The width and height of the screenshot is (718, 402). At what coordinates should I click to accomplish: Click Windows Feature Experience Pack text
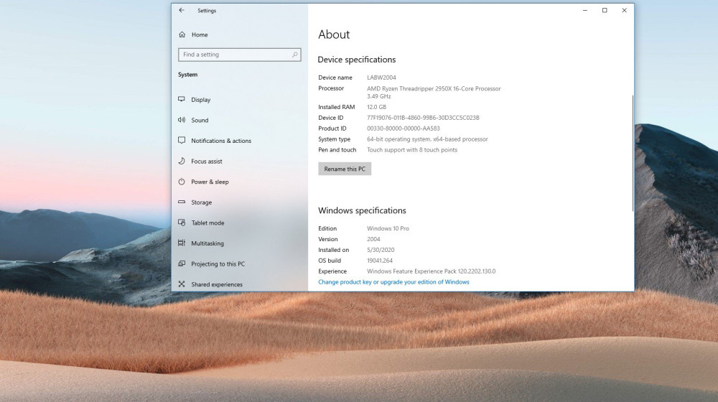click(x=431, y=271)
